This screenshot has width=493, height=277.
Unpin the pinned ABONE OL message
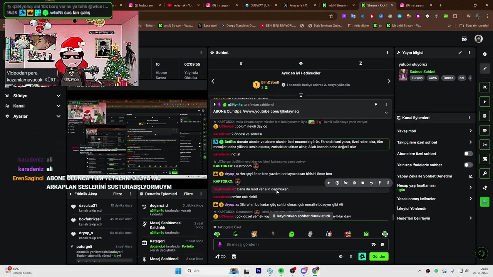coord(376,105)
